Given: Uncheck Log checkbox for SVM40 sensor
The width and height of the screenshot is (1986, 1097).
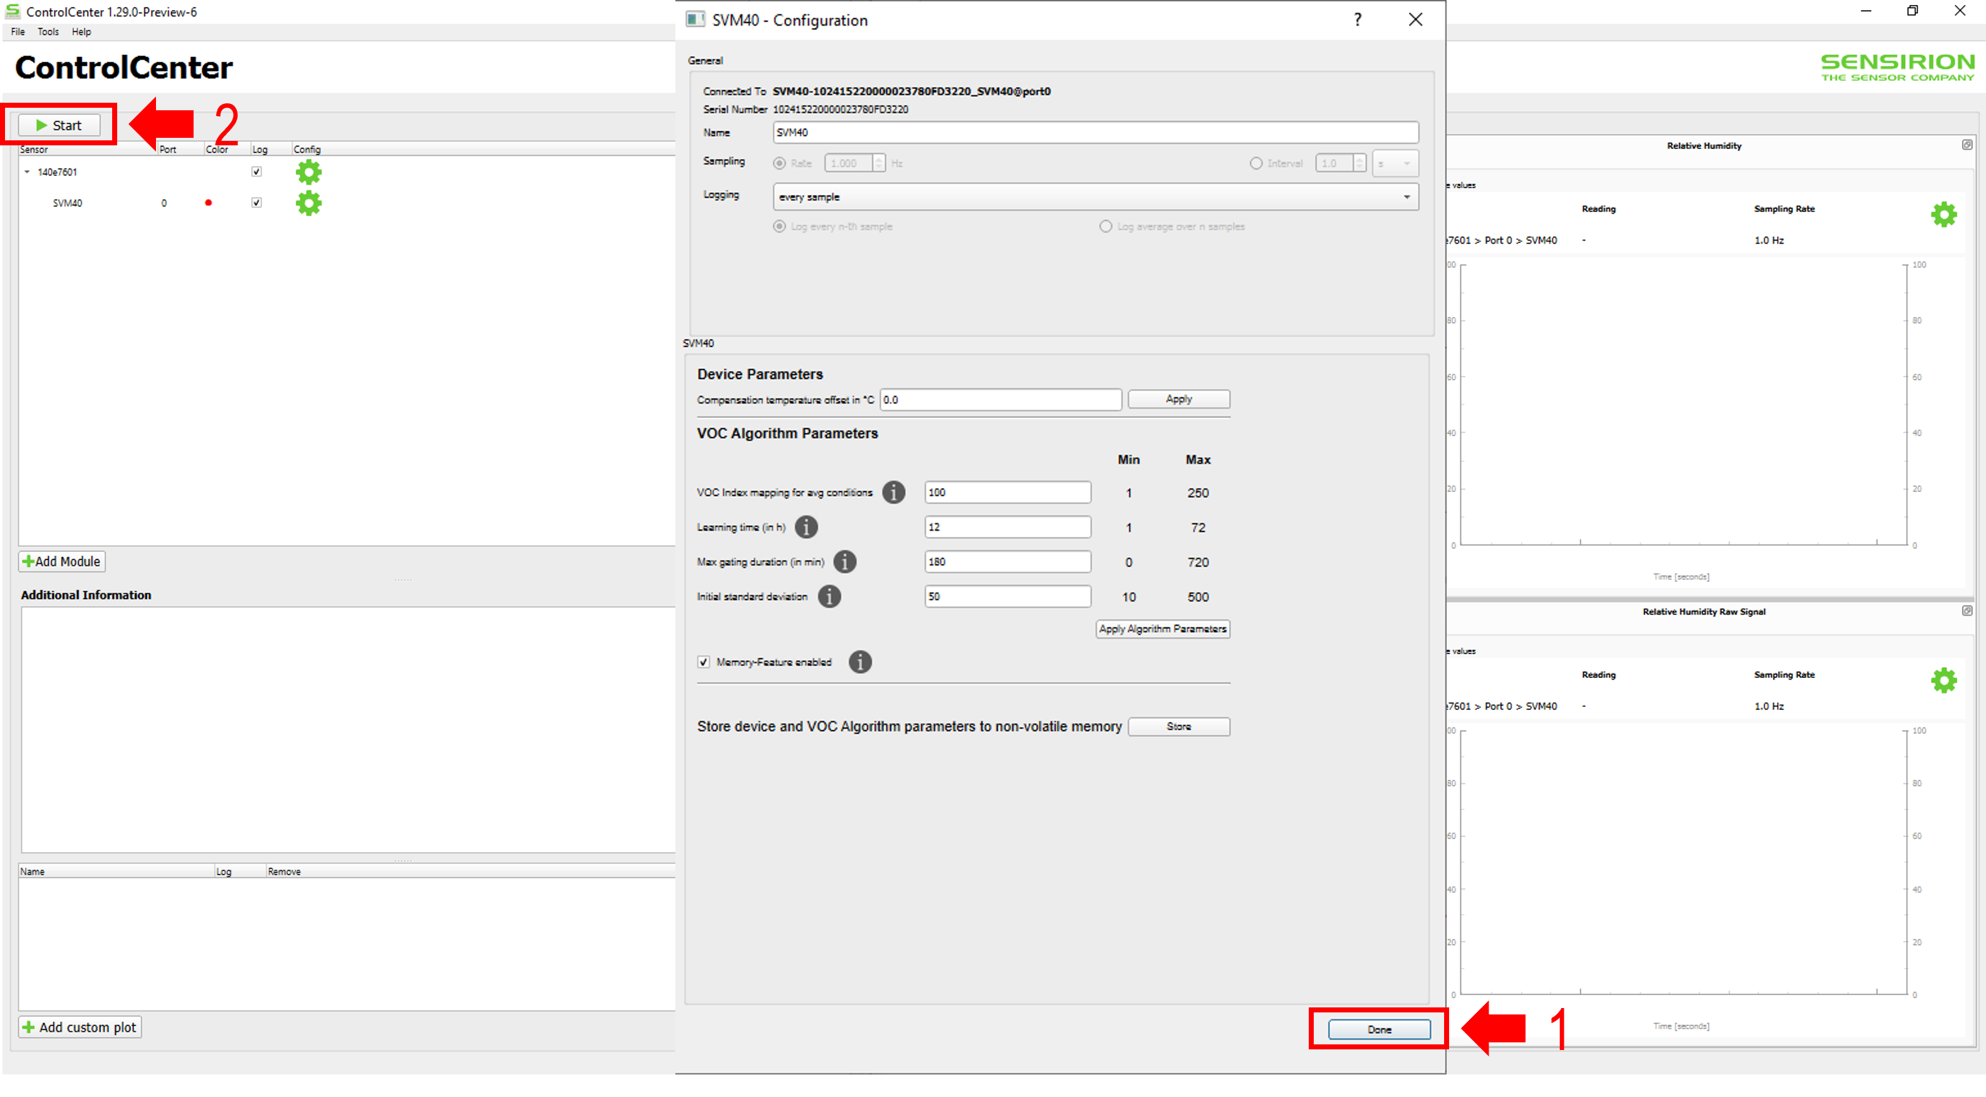Looking at the screenshot, I should click(x=257, y=203).
